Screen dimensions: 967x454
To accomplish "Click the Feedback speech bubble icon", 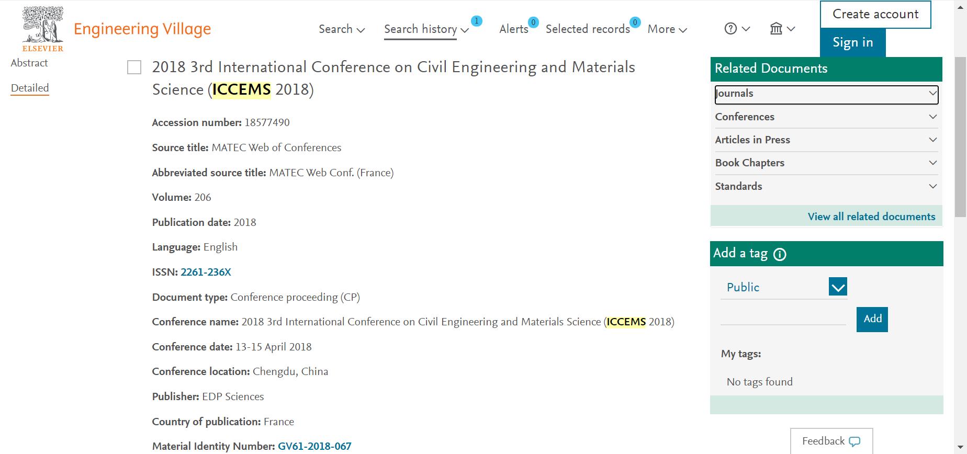I will pyautogui.click(x=854, y=441).
